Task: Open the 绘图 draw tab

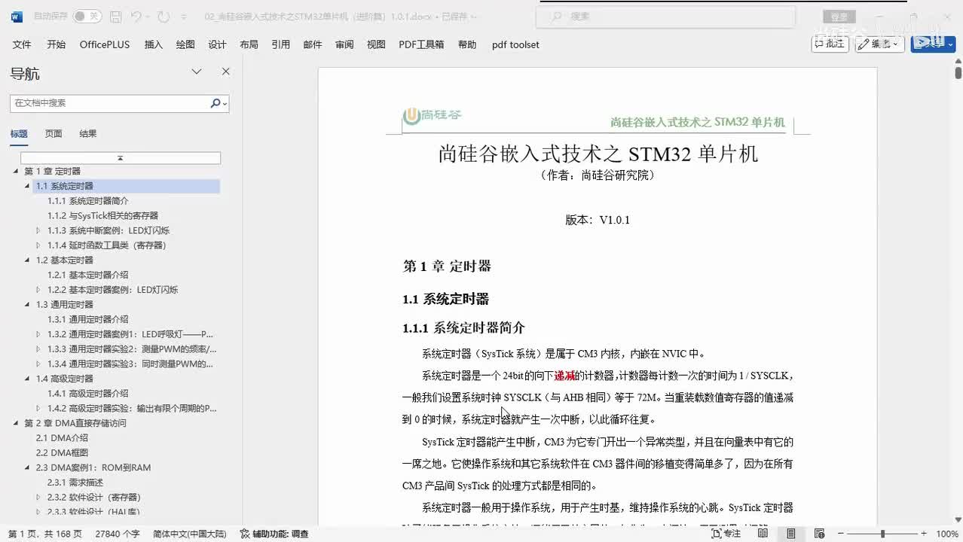Action: point(185,44)
